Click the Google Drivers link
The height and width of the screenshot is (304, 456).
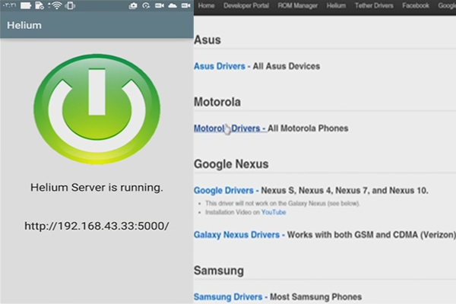point(223,190)
